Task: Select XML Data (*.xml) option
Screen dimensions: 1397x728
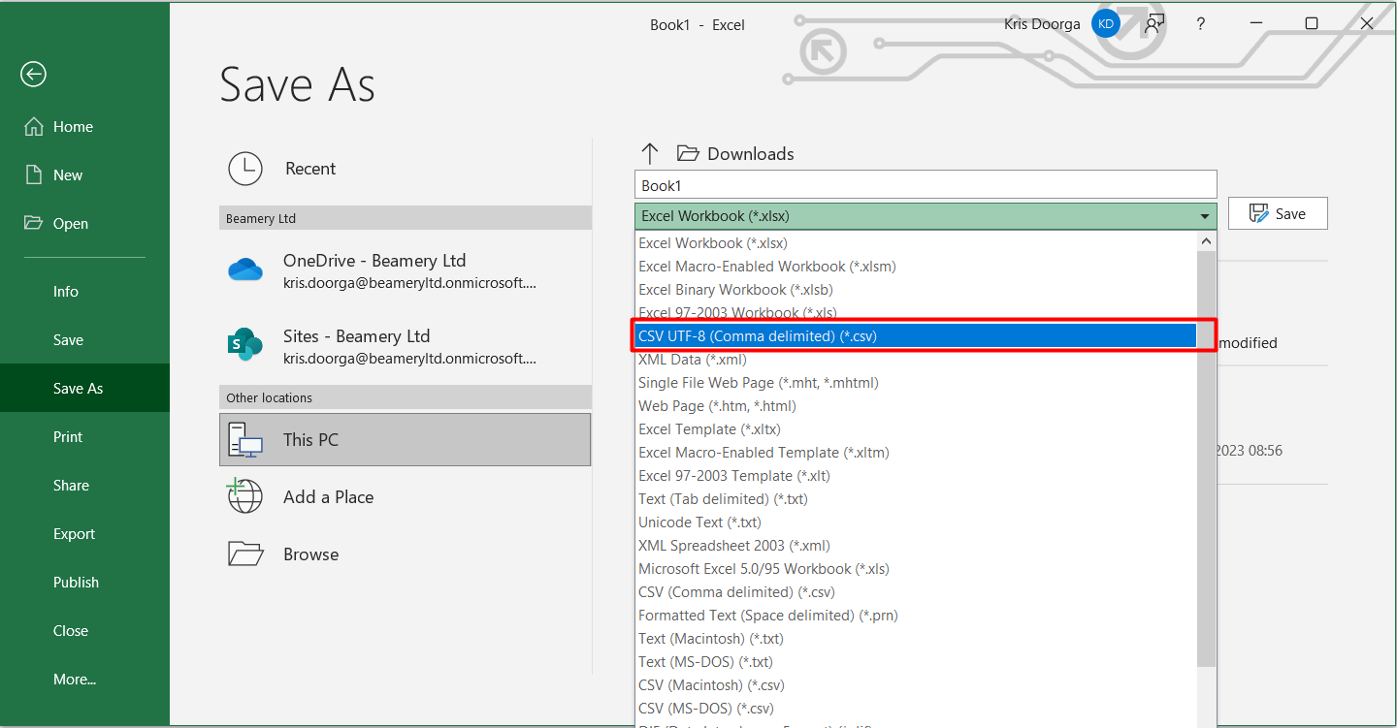Action: (917, 360)
